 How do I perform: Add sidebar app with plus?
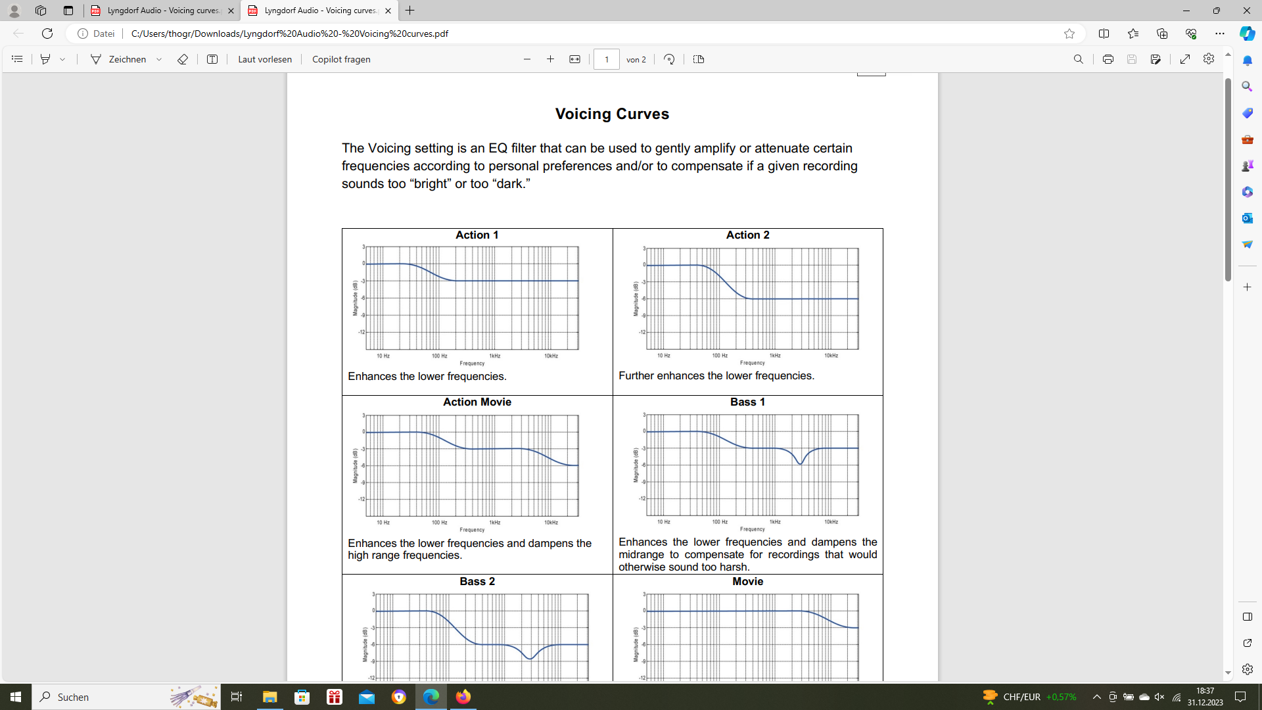point(1247,287)
